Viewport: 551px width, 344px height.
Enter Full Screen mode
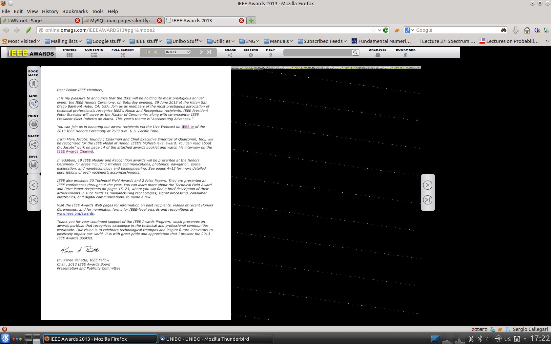click(x=122, y=53)
